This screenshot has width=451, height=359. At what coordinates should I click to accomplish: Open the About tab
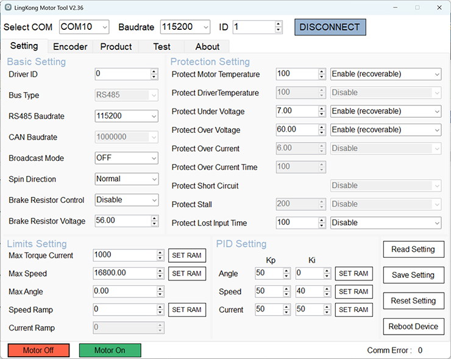click(207, 47)
